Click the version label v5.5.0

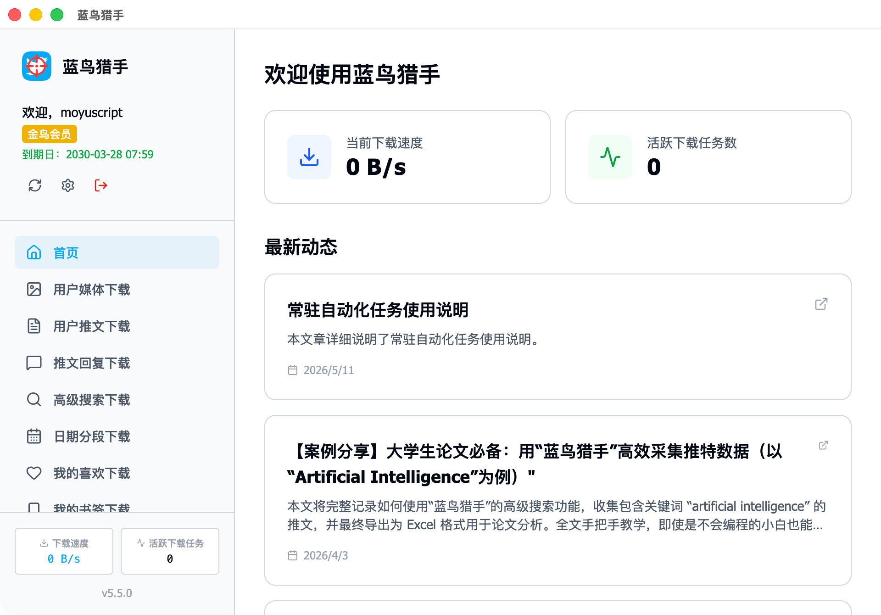tap(117, 593)
